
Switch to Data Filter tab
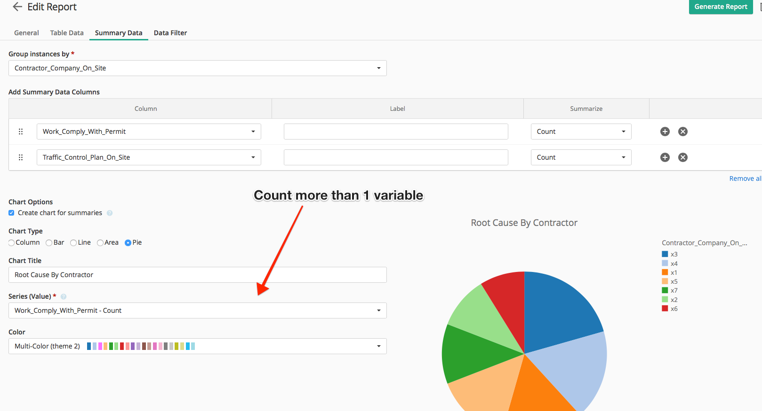[170, 33]
